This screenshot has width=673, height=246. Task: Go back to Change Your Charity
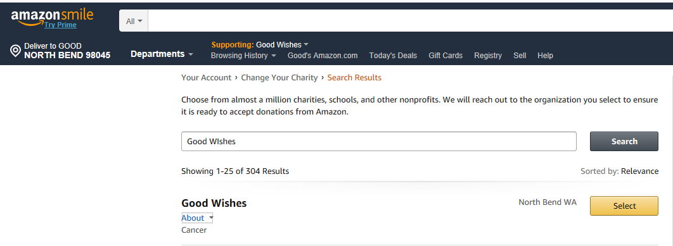tap(279, 78)
